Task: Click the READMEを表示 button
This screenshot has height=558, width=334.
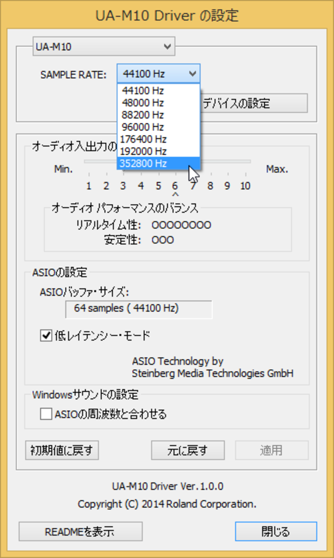Action: pos(81,531)
